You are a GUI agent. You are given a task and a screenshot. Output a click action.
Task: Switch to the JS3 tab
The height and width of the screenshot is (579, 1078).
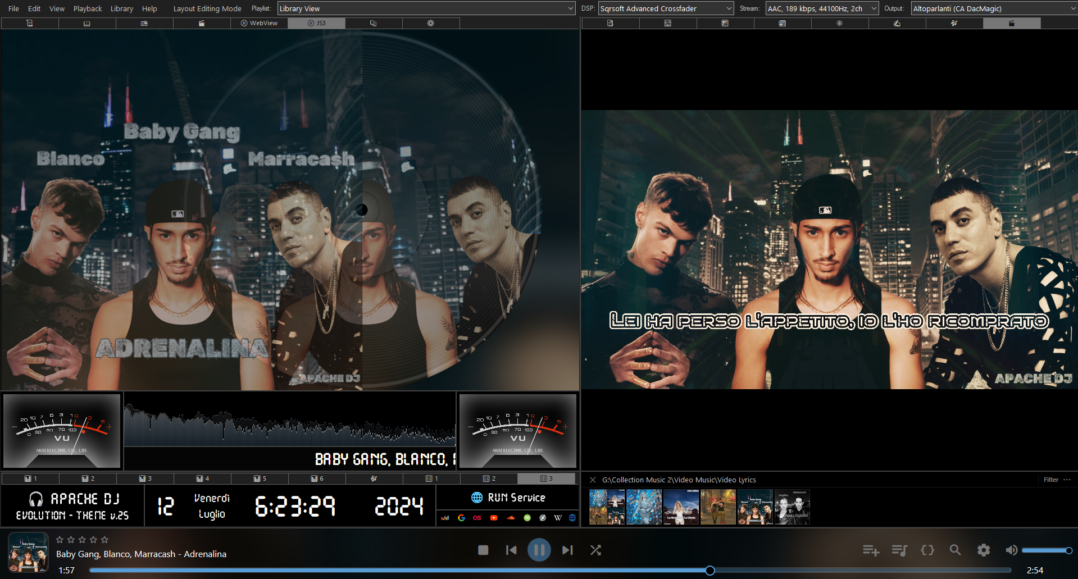pyautogui.click(x=316, y=23)
